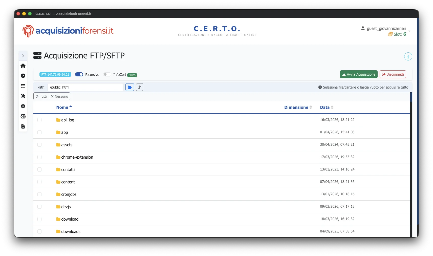This screenshot has height=256, width=433.
Task: Start acquisition with Avvia Acquisizione button
Action: click(359, 74)
